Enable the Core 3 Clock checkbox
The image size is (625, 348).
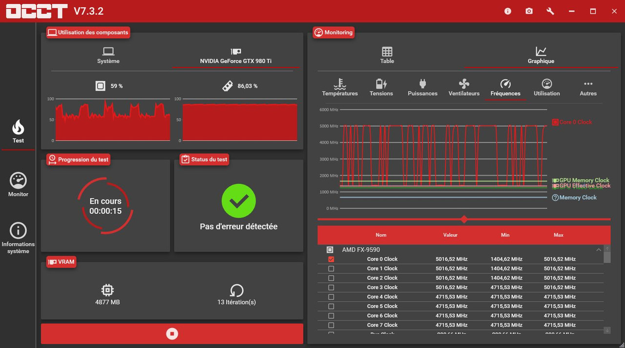point(331,287)
